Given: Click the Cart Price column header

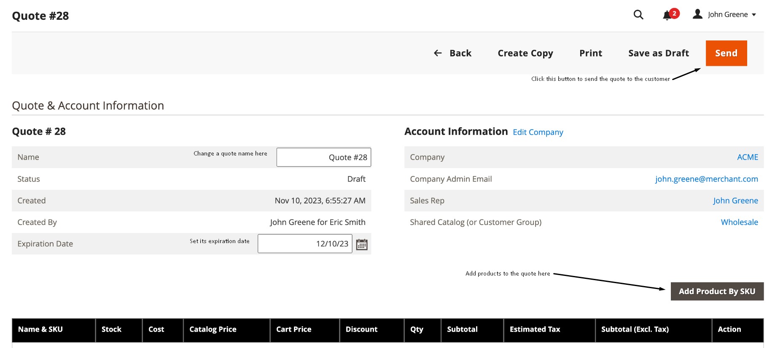Looking at the screenshot, I should pos(305,329).
